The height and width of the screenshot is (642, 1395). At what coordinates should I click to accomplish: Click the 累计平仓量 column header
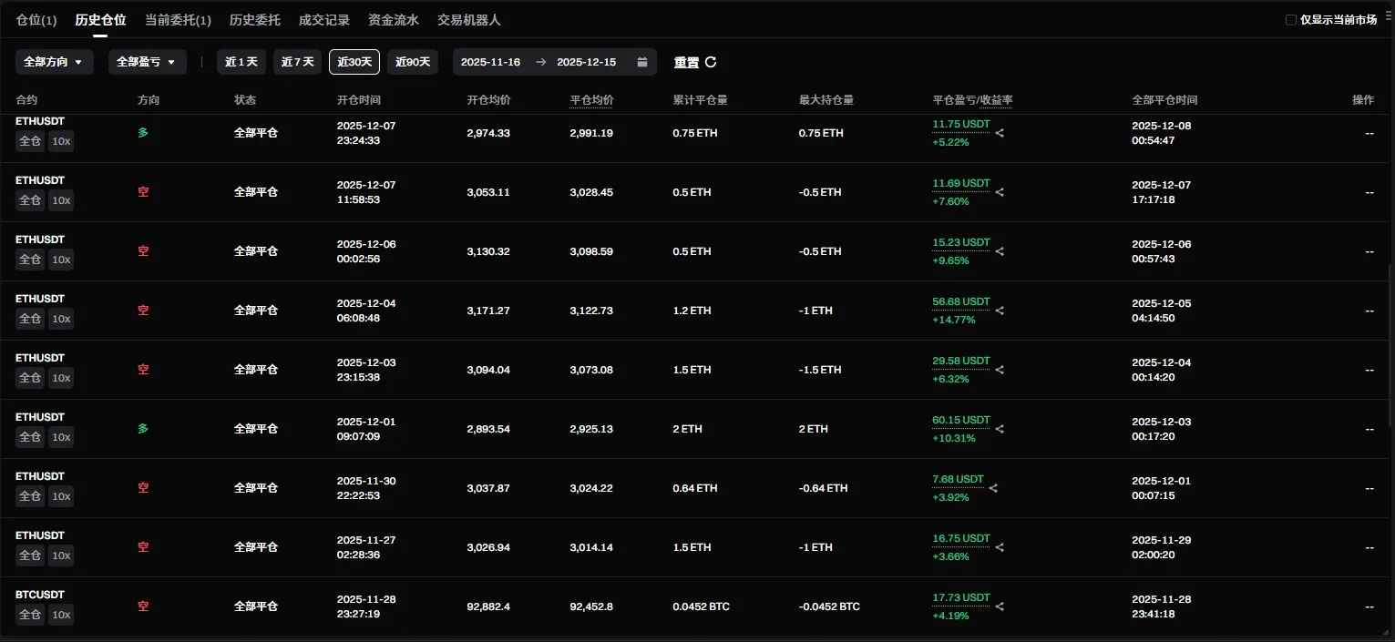coord(700,100)
